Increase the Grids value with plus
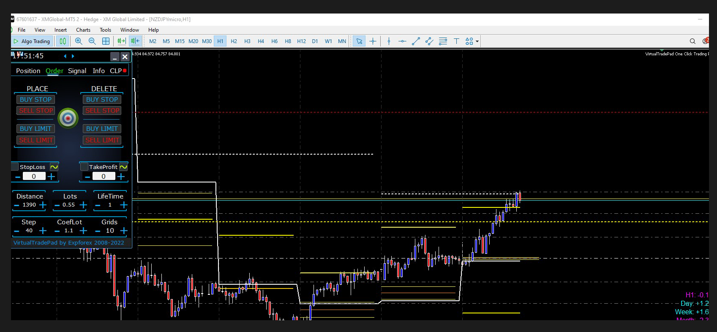The height and width of the screenshot is (332, 717). (123, 231)
